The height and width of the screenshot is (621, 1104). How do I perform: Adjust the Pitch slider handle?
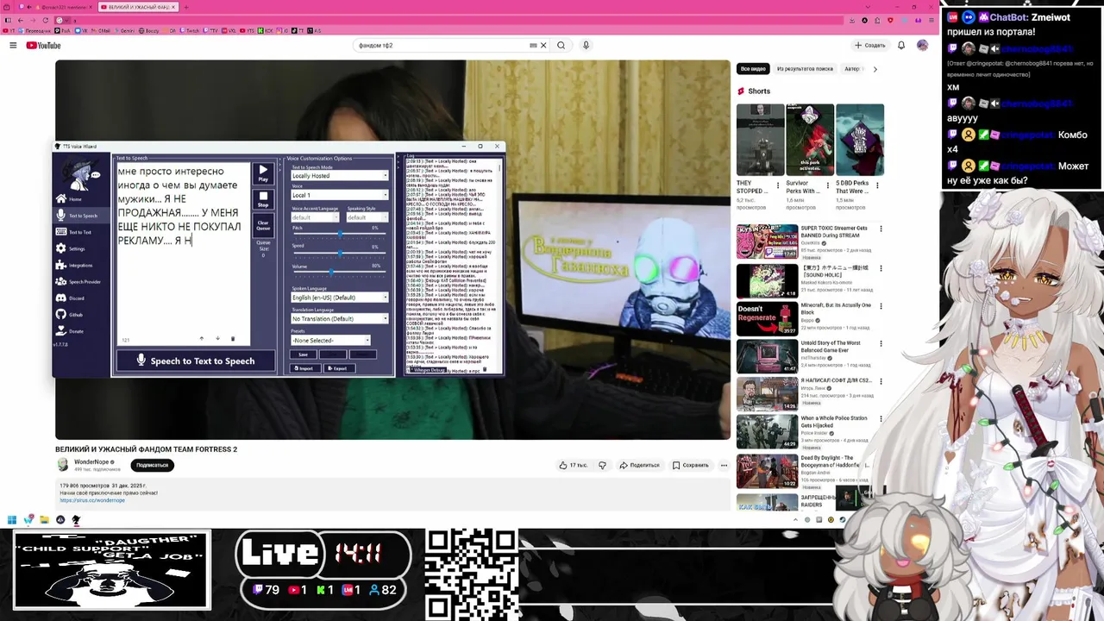339,234
